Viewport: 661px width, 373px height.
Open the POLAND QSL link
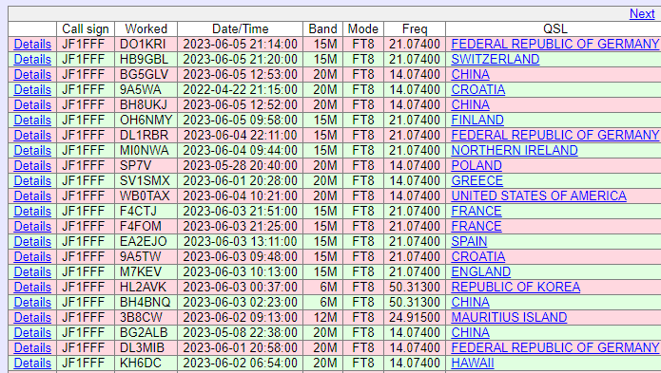click(476, 166)
